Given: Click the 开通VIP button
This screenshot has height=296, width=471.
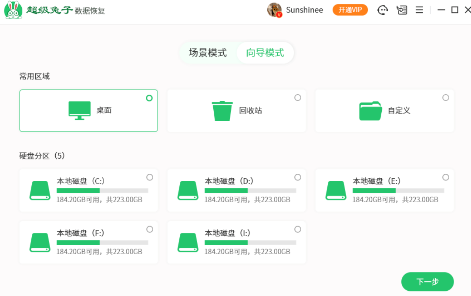Looking at the screenshot, I should (350, 10).
